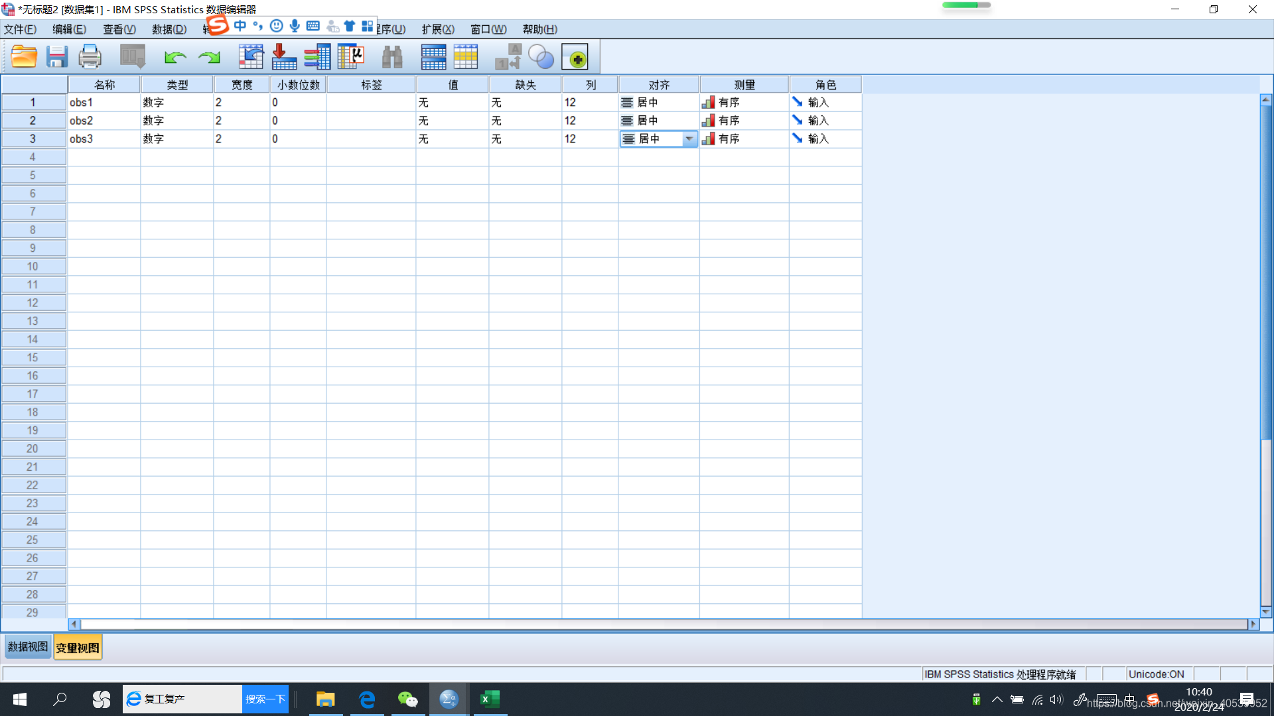Click the Open data document folder icon
The image size is (1274, 716).
(x=24, y=57)
